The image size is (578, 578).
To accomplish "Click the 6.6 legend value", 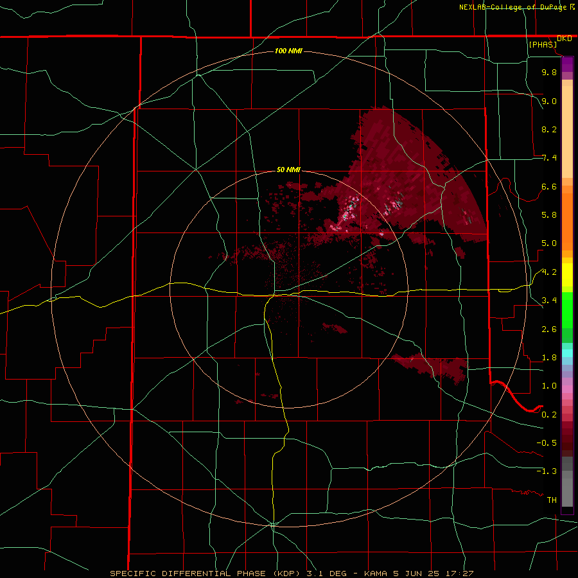I will coord(549,186).
